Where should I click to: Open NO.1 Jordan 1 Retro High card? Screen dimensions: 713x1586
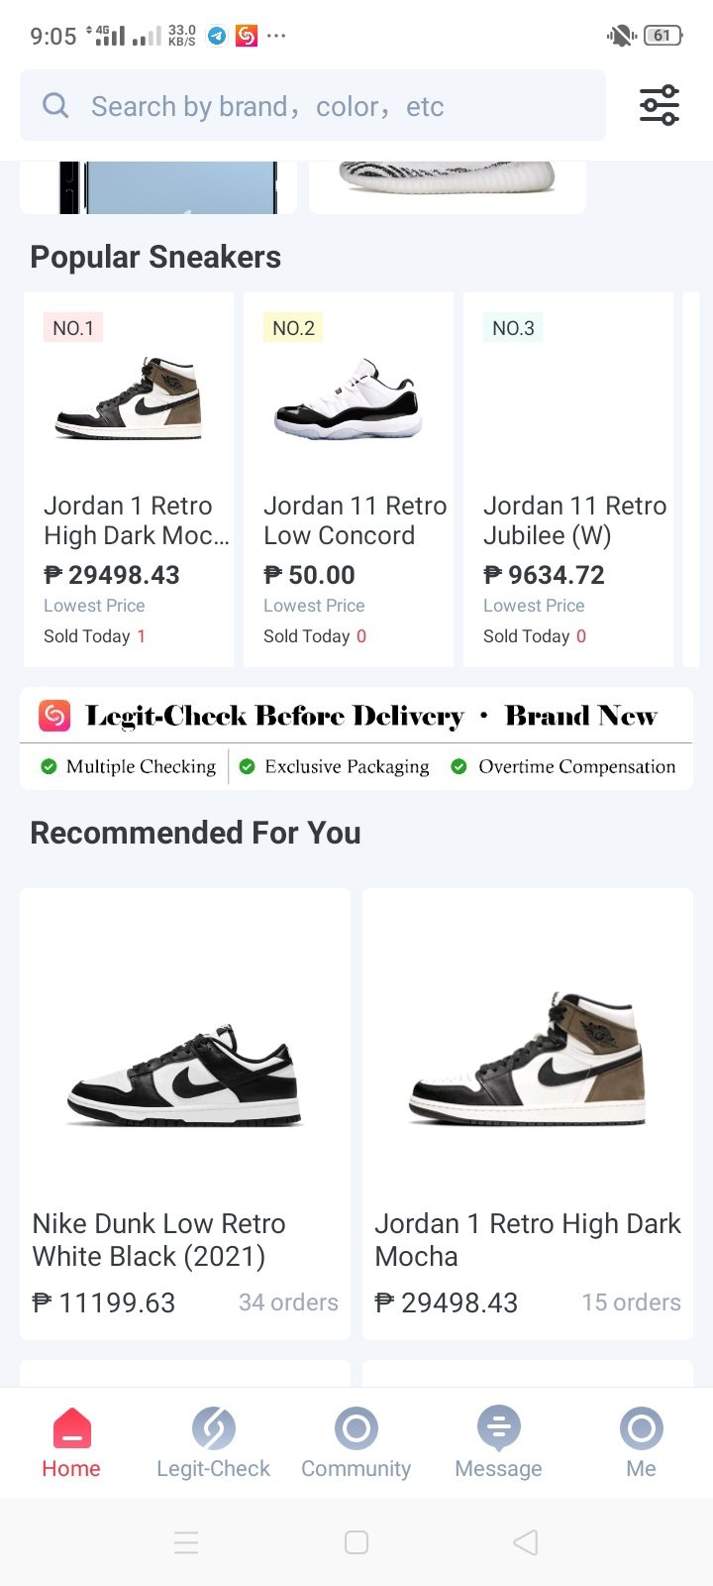(129, 479)
